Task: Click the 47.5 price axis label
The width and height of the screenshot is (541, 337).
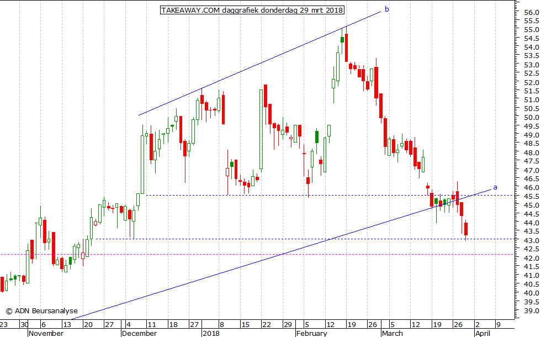Action: (x=531, y=161)
